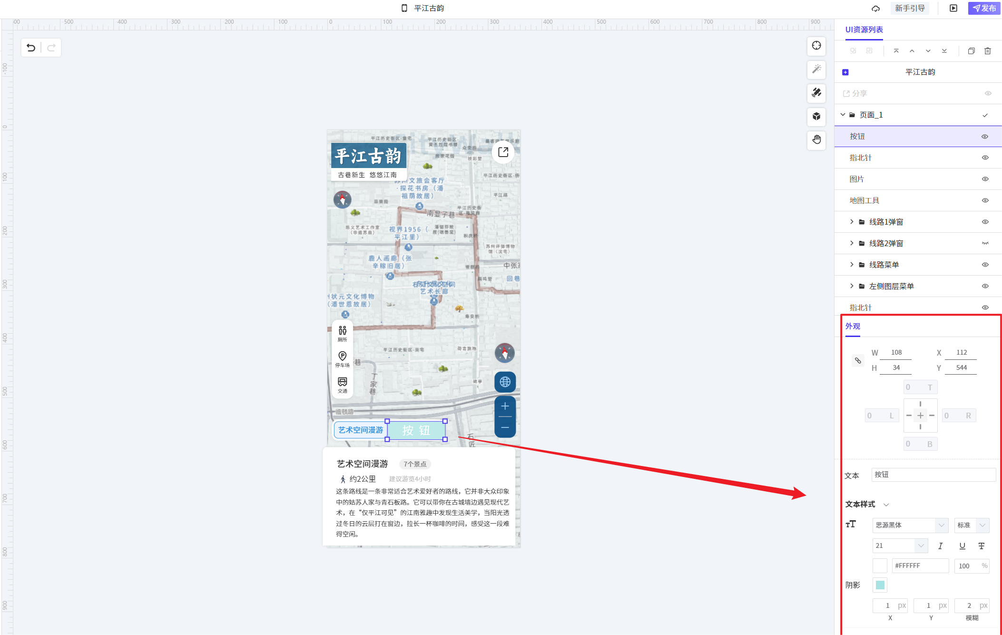Screen dimensions: 1002x635
Task: Click the 厕所 map layer item
Action: pos(342,334)
